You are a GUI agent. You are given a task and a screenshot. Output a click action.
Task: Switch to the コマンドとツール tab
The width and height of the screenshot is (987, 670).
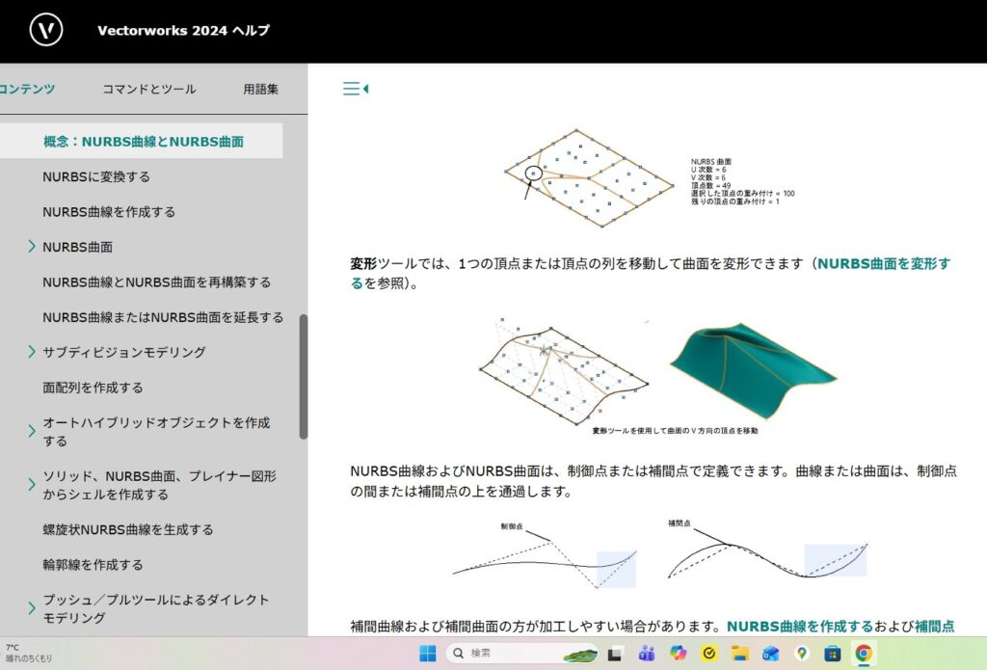click(x=149, y=89)
